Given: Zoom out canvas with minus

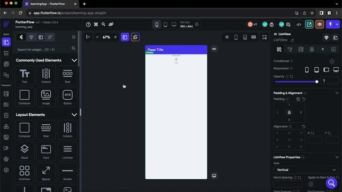Looking at the screenshot, I should click(x=97, y=37).
